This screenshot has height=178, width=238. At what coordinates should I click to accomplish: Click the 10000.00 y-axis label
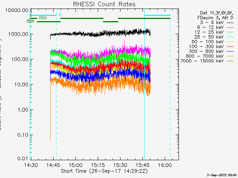coord(17,10)
